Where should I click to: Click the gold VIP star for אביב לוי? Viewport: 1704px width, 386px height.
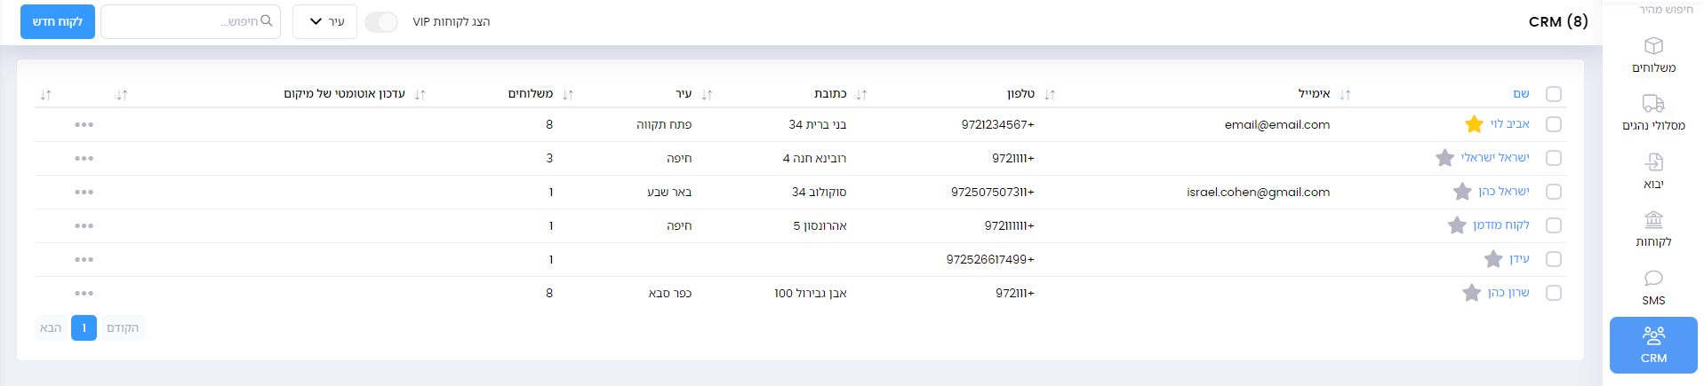coord(1474,124)
